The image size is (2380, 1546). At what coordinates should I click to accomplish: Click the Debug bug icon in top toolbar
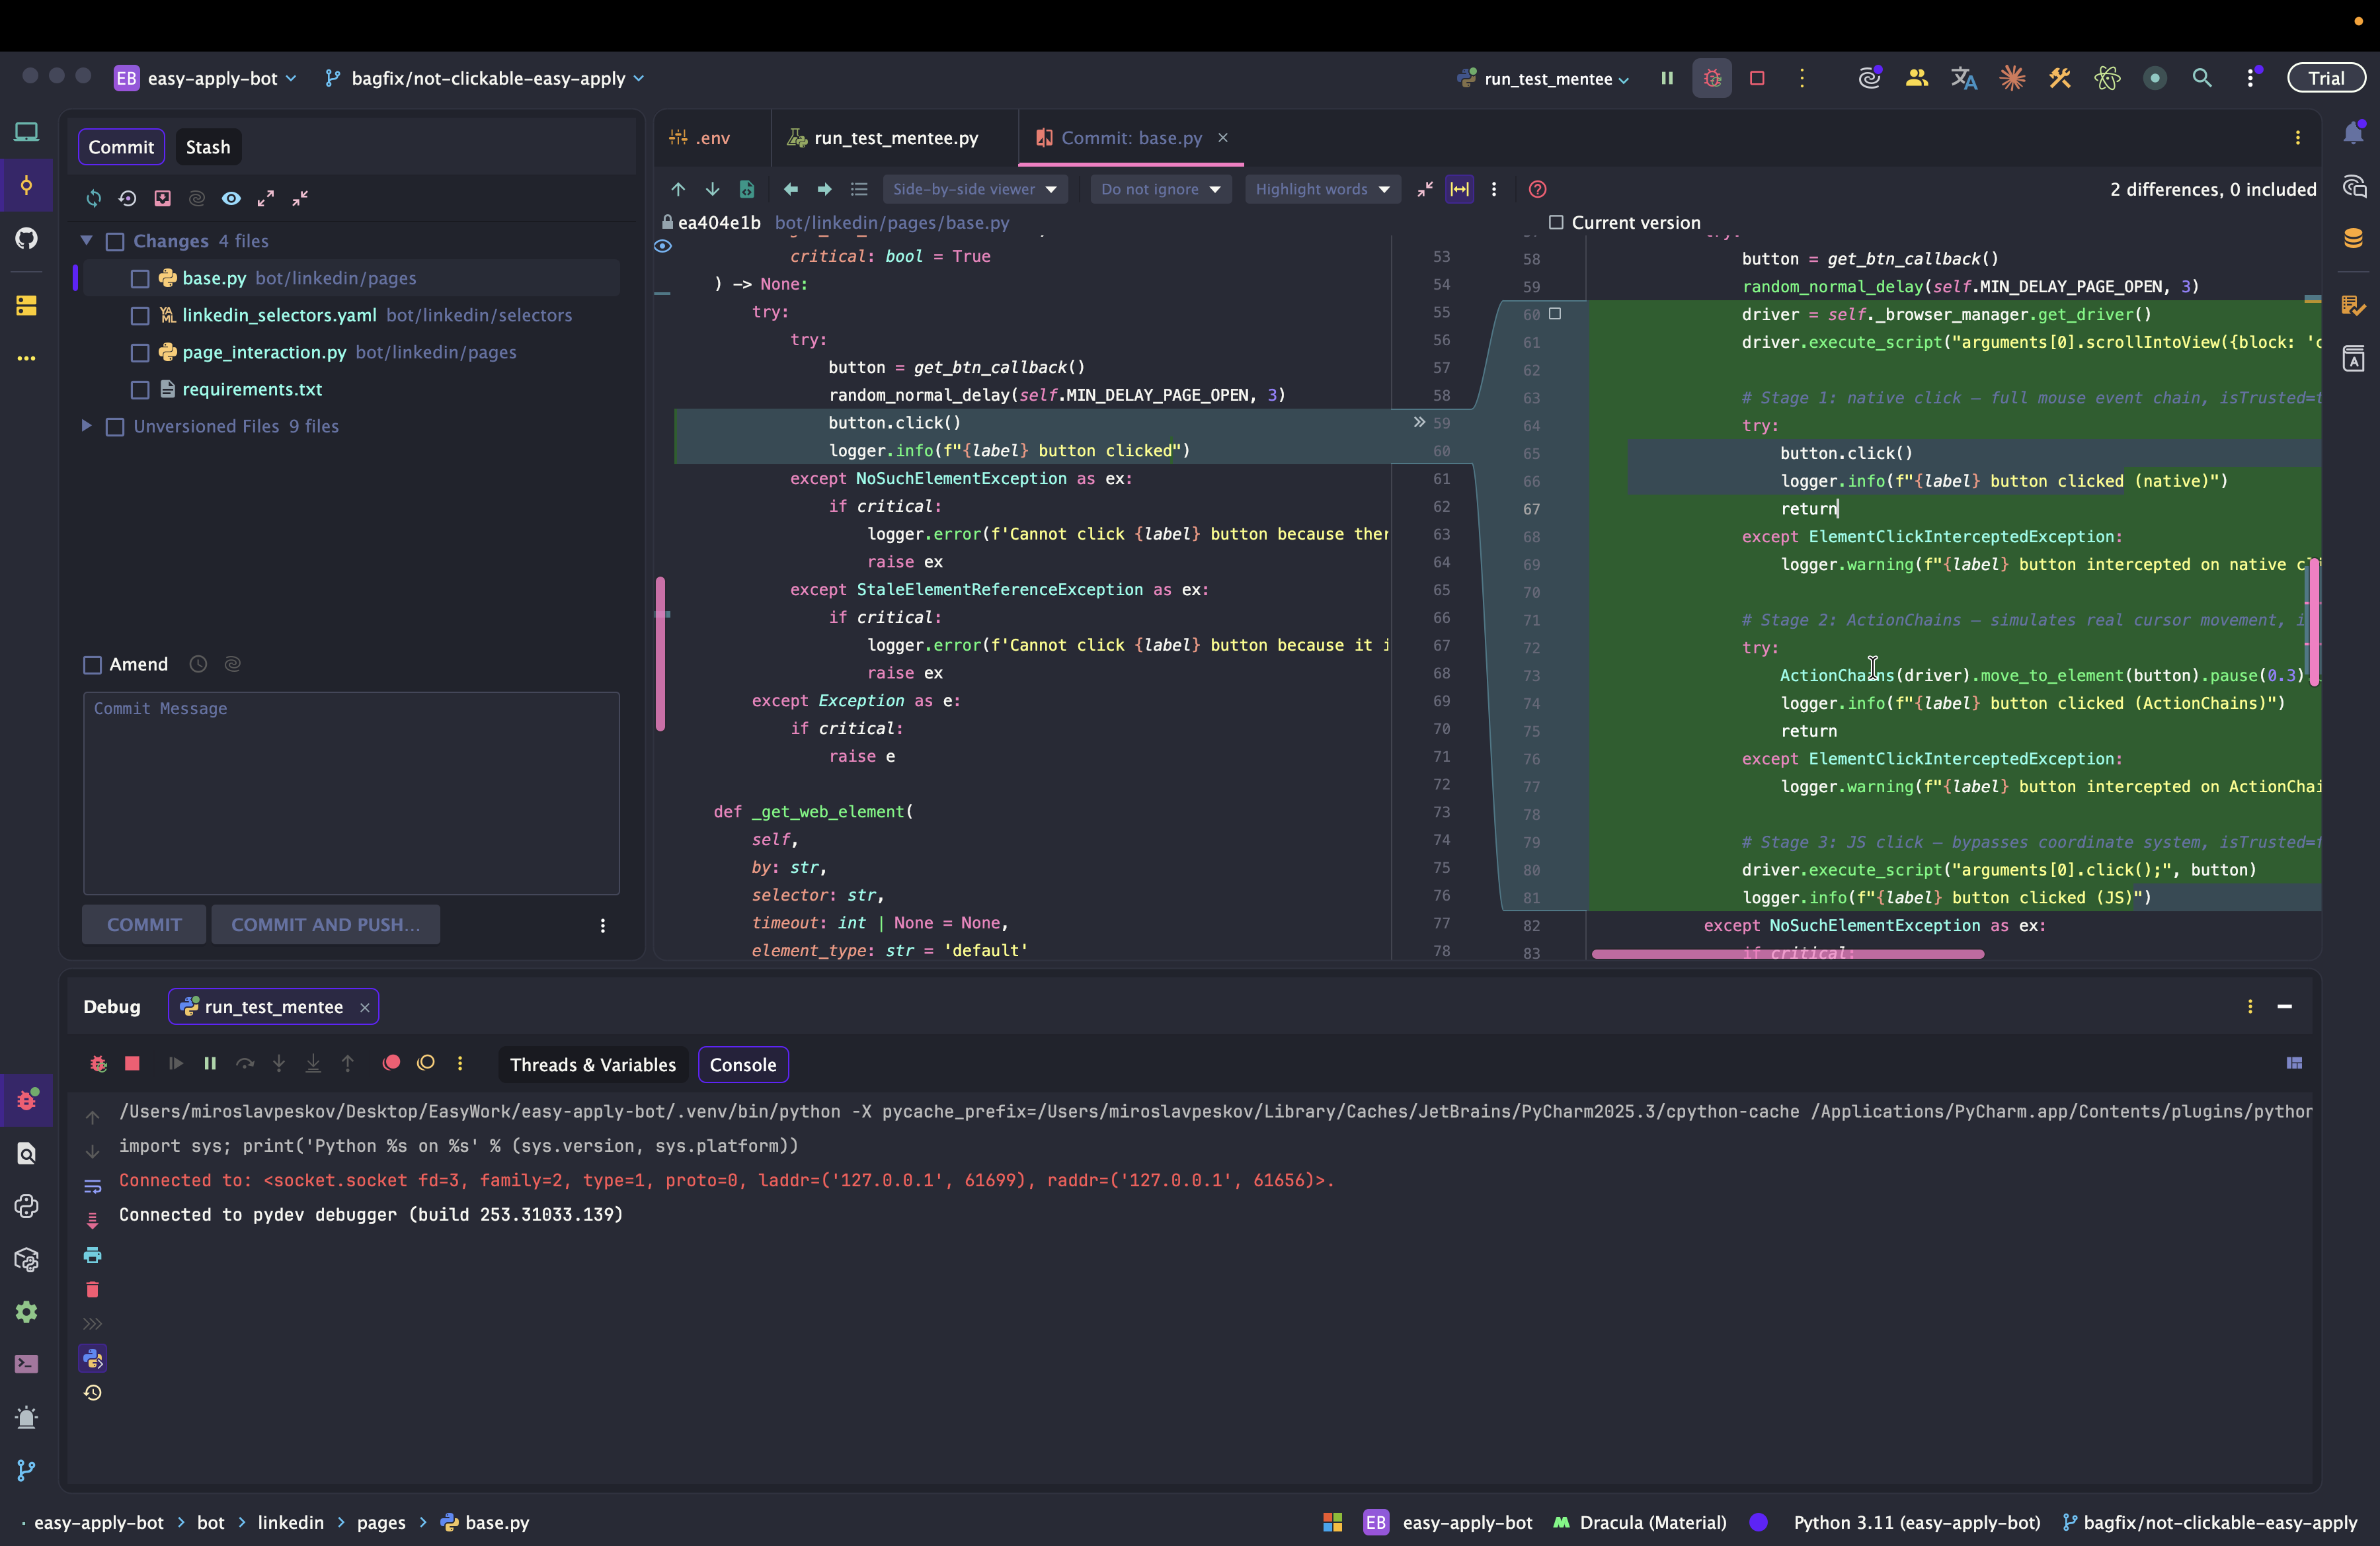[x=1712, y=78]
